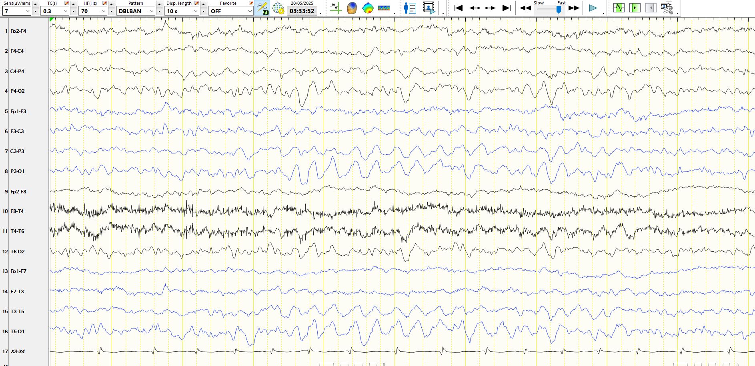Click the waveform cursor measurement icon
Viewport: 755px width, 366px height.
(x=335, y=8)
